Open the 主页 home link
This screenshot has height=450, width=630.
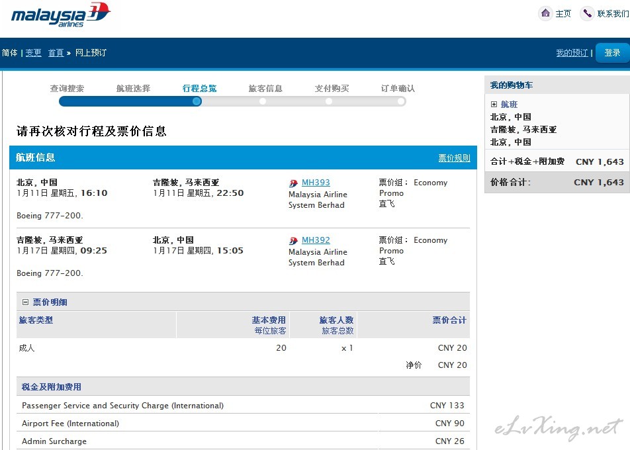(x=563, y=14)
